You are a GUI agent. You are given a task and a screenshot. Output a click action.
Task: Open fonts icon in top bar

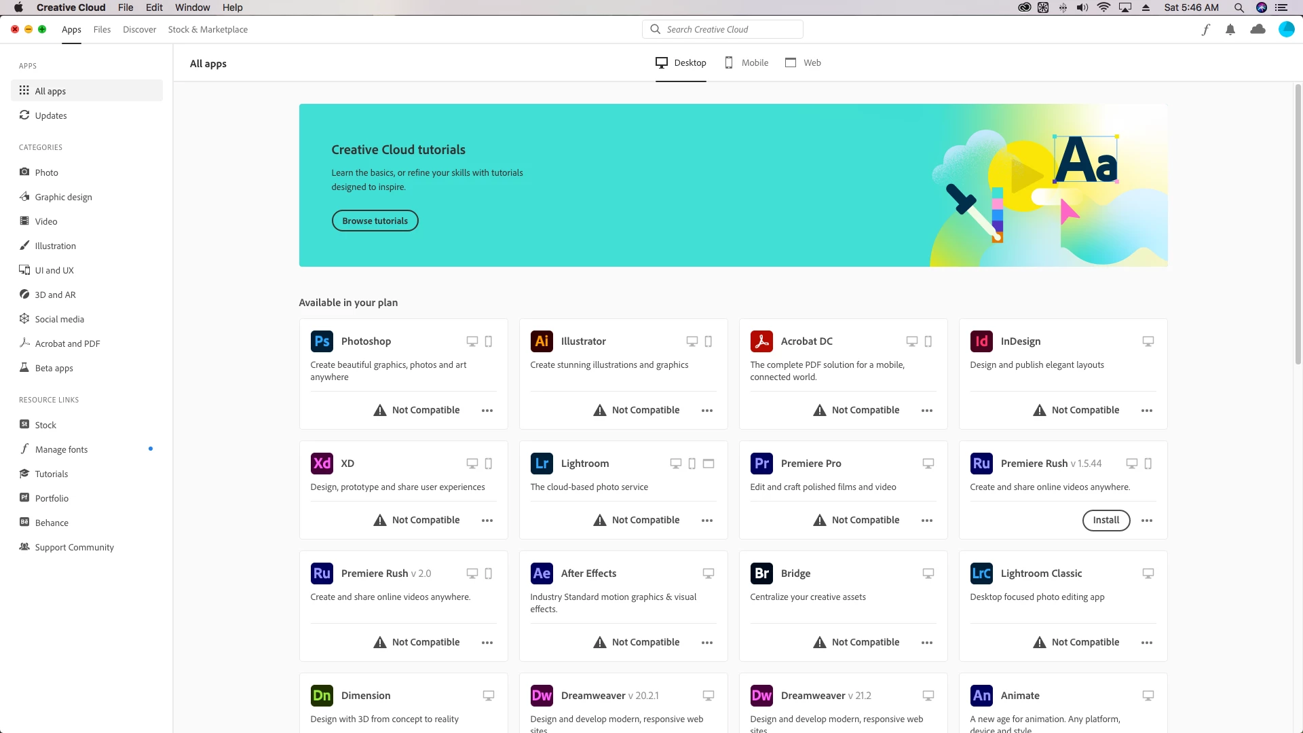point(1205,29)
